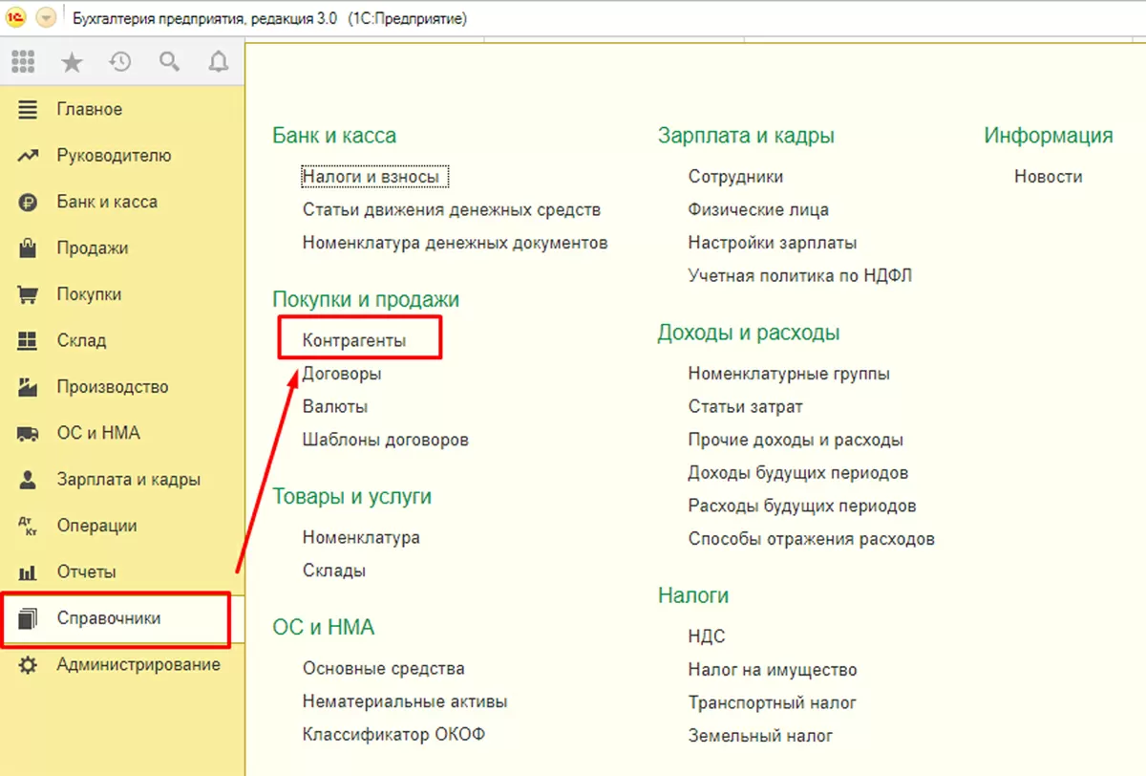
Task: Open Учетная политика по НДФЛ
Action: pos(800,275)
